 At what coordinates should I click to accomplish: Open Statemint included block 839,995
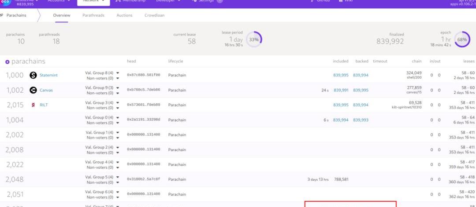pyautogui.click(x=341, y=75)
